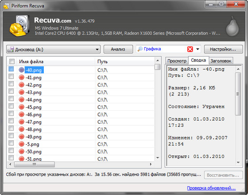This screenshot has height=195, width=248.
Task: Click the Recuva hard hat drive logo
Action: [19, 26]
